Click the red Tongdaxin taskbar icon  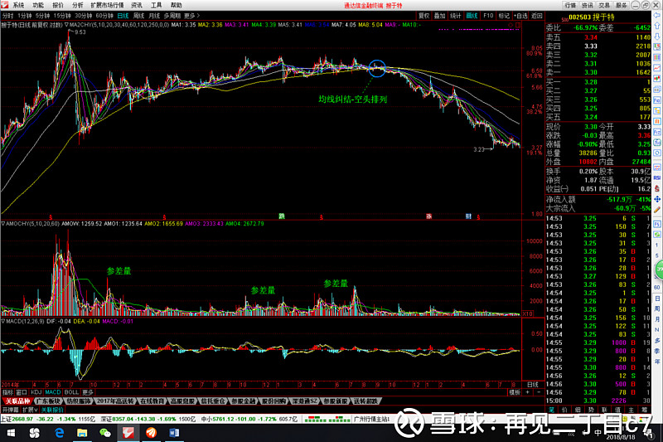pyautogui.click(x=128, y=433)
